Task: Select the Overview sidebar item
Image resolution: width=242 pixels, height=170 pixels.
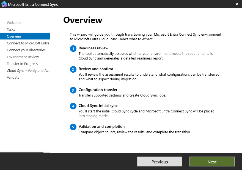Action: (25, 36)
